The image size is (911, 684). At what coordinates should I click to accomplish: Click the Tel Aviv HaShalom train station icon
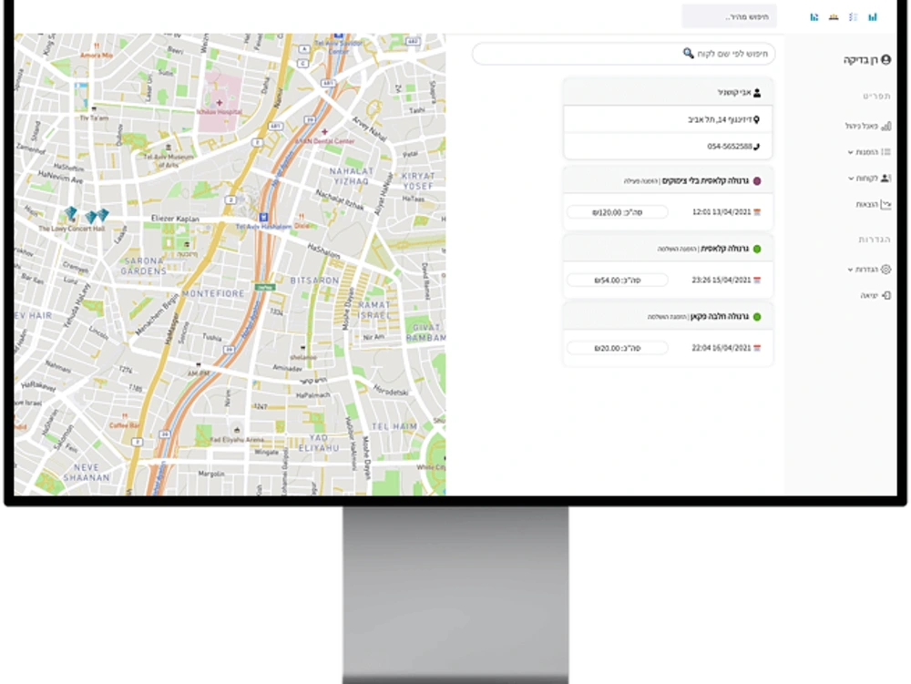coord(263,217)
